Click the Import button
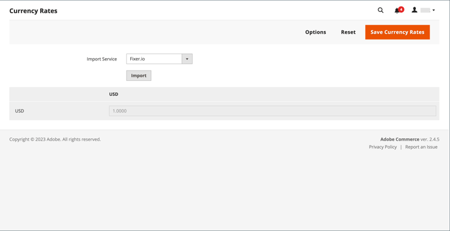This screenshot has width=450, height=231. coord(139,75)
